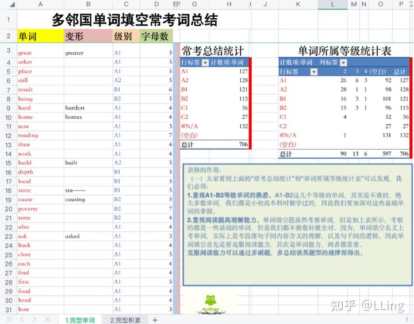Viewport: 414px width, 324px height.
Task: Click the 字母数 header cell
Action: tap(156, 36)
